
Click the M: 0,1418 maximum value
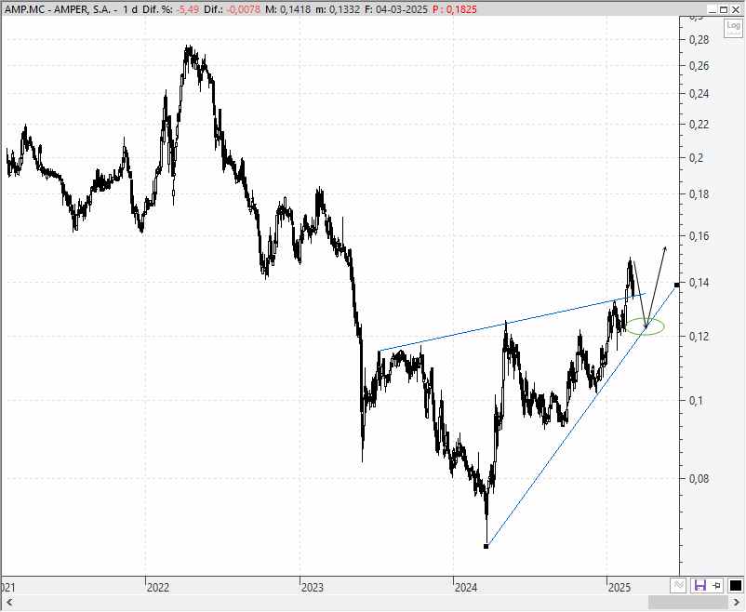(x=287, y=9)
